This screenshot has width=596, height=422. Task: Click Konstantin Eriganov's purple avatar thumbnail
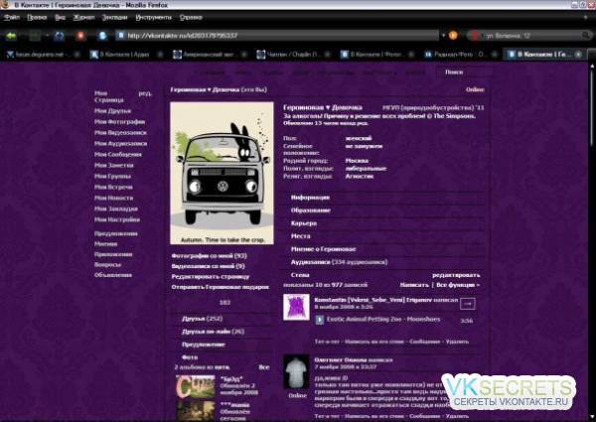tap(296, 307)
